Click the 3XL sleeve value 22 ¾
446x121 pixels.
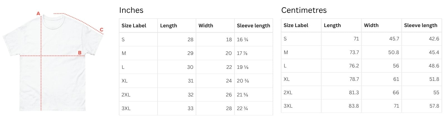(x=242, y=108)
